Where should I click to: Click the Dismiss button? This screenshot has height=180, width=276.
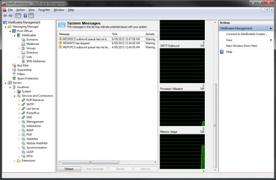pos(120,169)
